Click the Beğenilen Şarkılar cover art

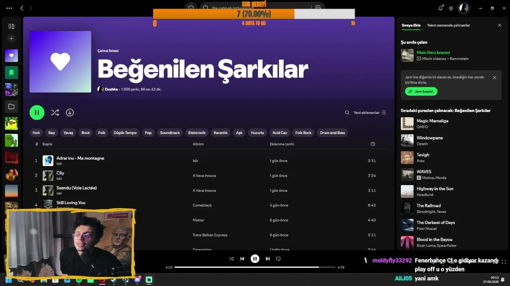(x=60, y=62)
